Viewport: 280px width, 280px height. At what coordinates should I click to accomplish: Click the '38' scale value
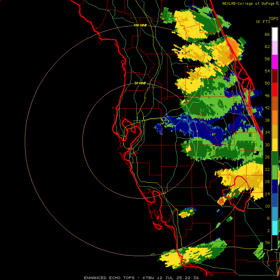click(267, 120)
